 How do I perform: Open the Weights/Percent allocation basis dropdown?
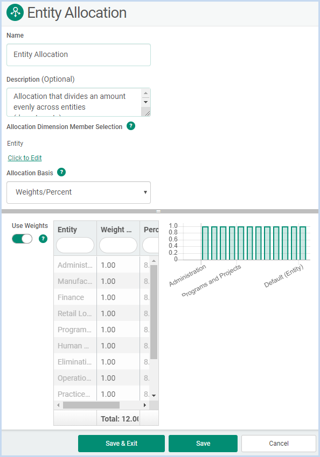79,192
